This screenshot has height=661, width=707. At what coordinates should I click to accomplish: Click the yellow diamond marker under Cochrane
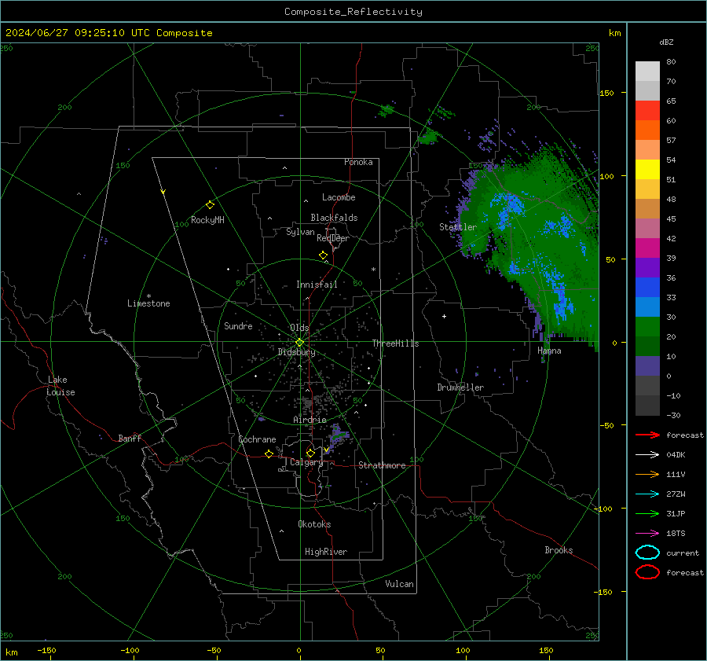(269, 454)
